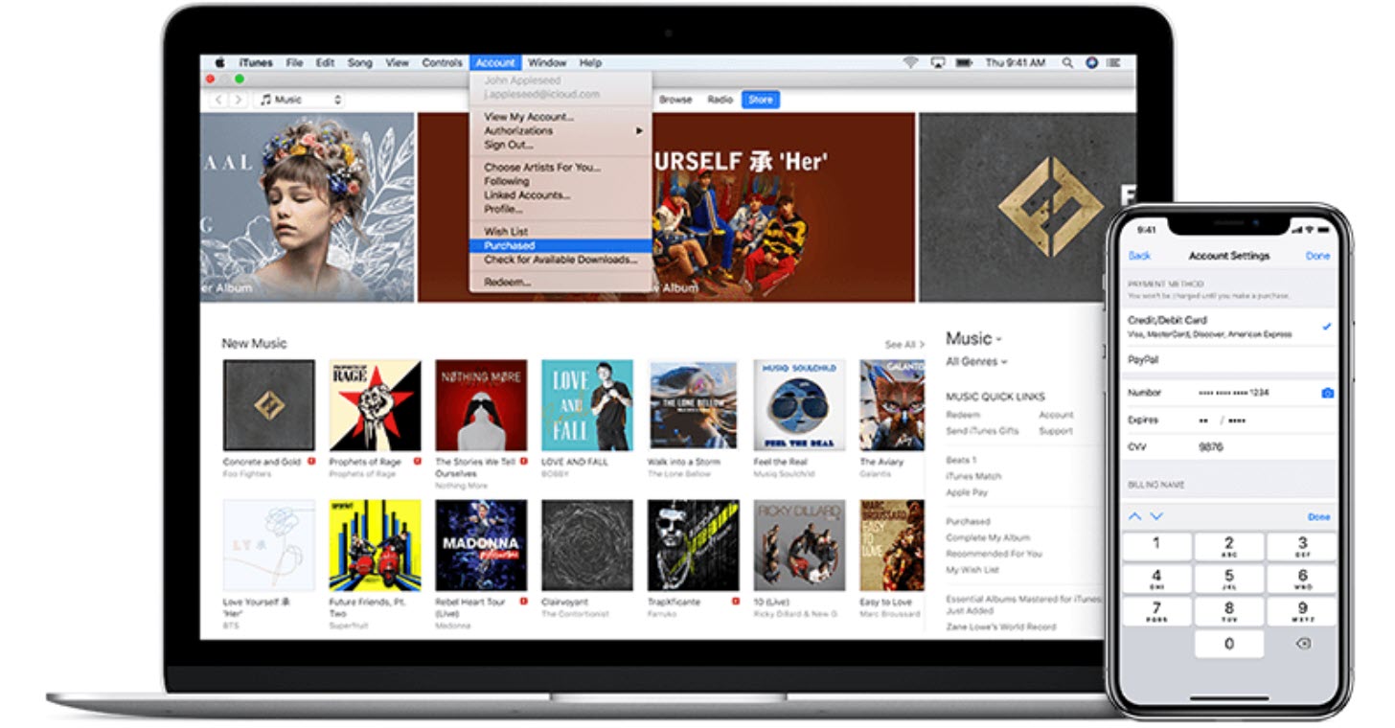Open the Help menu
Viewport: 1395px width, 728px height.
(x=590, y=63)
